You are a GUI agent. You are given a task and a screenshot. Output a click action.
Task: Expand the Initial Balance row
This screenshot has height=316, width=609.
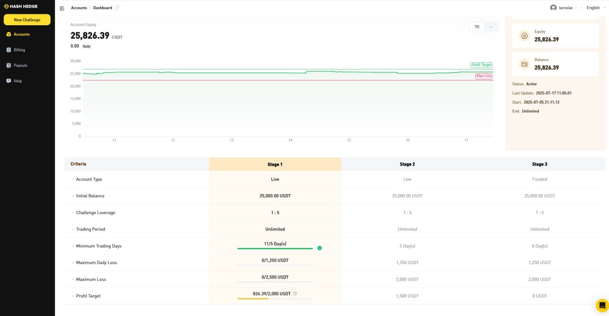click(73, 196)
